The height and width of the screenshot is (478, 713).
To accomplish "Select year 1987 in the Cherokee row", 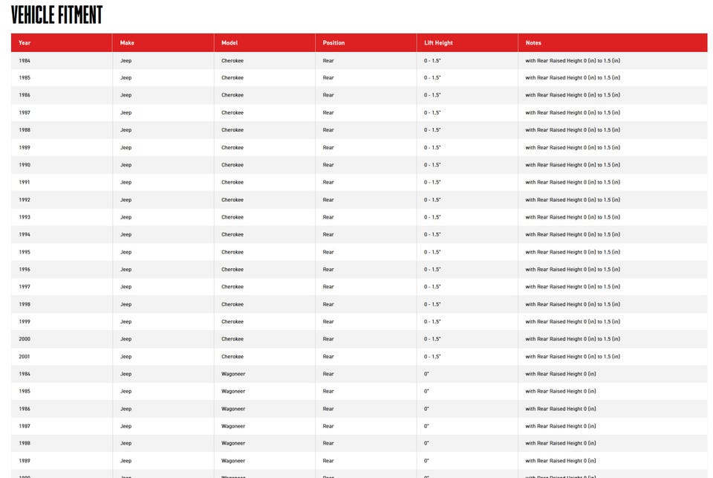I will pyautogui.click(x=25, y=112).
